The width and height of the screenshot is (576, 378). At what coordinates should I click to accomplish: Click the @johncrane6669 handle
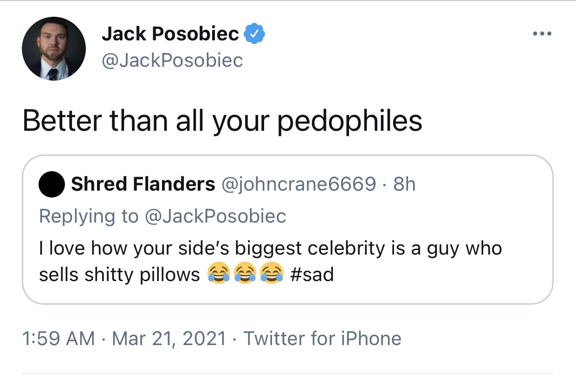tap(299, 185)
